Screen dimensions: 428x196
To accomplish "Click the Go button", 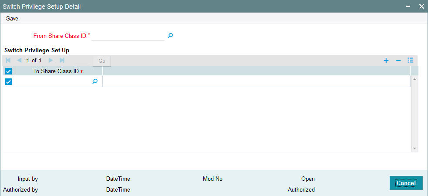I will click(102, 61).
